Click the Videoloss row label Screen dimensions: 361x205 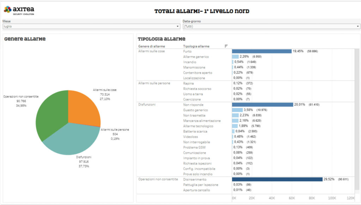190,137
